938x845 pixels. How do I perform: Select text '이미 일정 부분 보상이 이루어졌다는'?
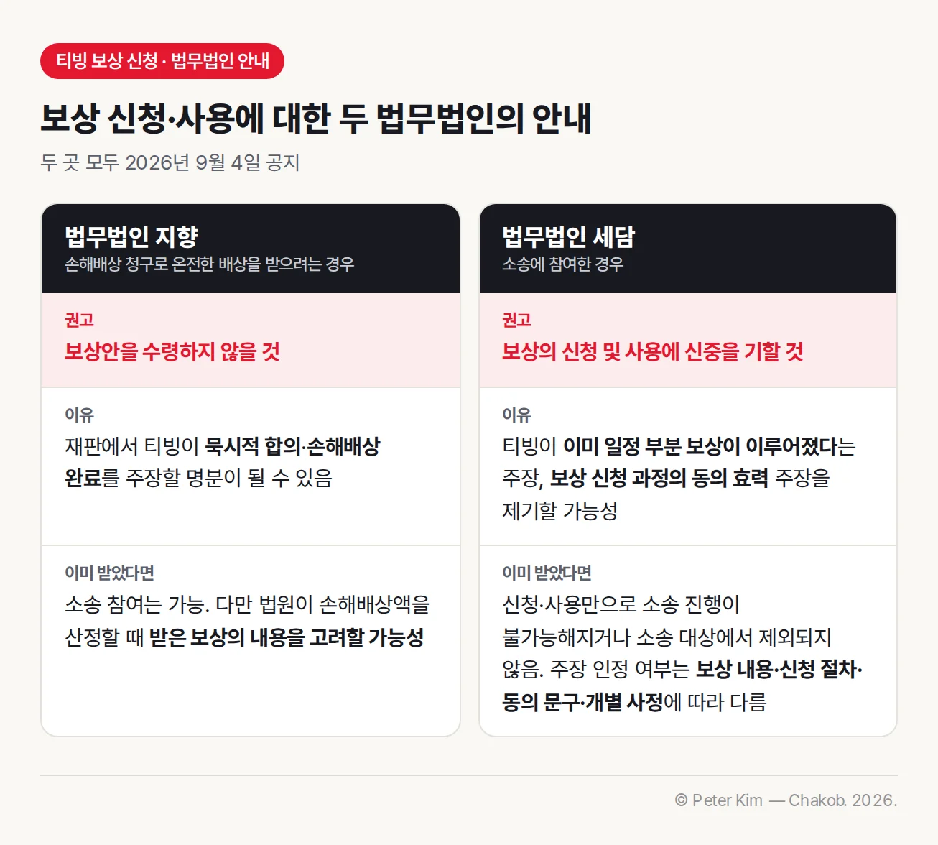(709, 446)
